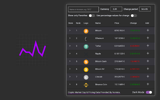The width and height of the screenshot is (160, 100).
Task: Add Bitcoin SV to favorites with plus icon
Action: [148, 69]
